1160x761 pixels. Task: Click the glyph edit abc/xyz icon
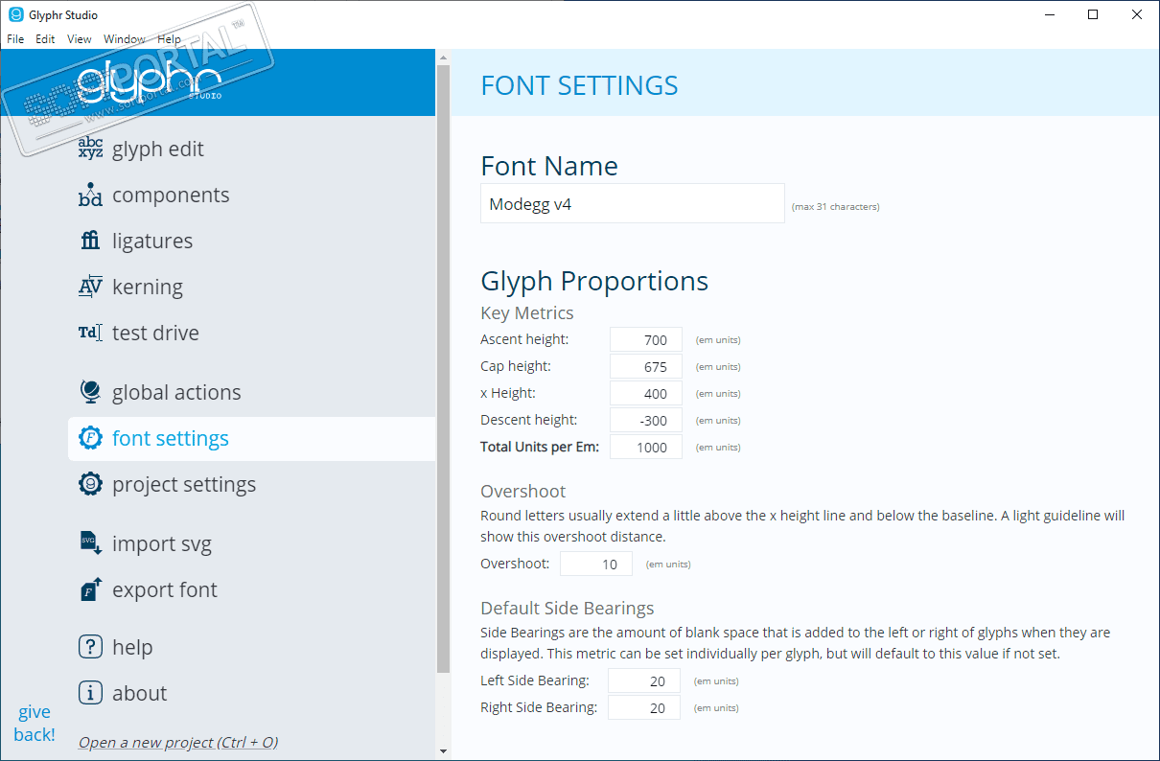[90, 149]
